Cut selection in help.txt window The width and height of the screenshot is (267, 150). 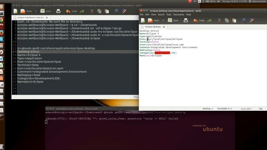pyautogui.click(x=92, y=11)
